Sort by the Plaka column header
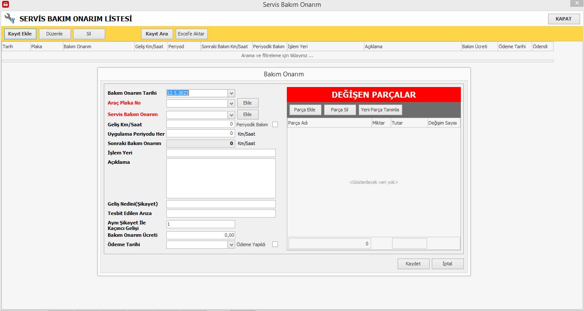Screen dimensions: 584x311 tap(46, 47)
